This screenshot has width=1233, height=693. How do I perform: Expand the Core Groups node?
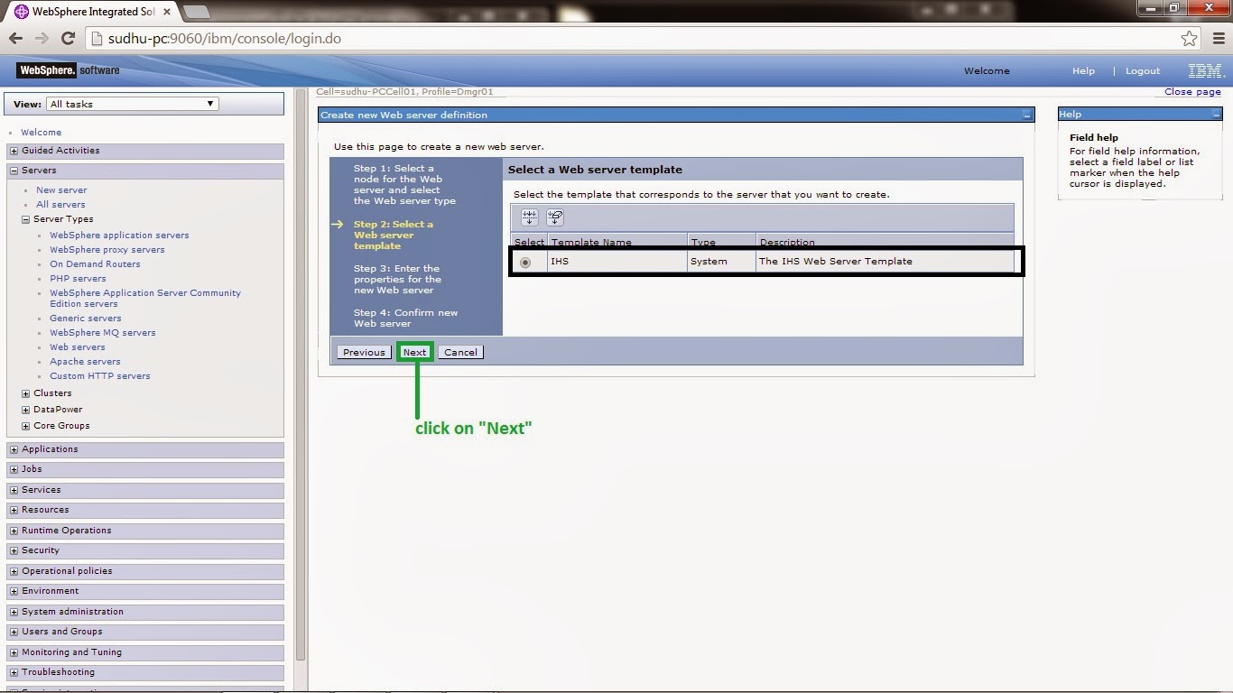pyautogui.click(x=26, y=426)
